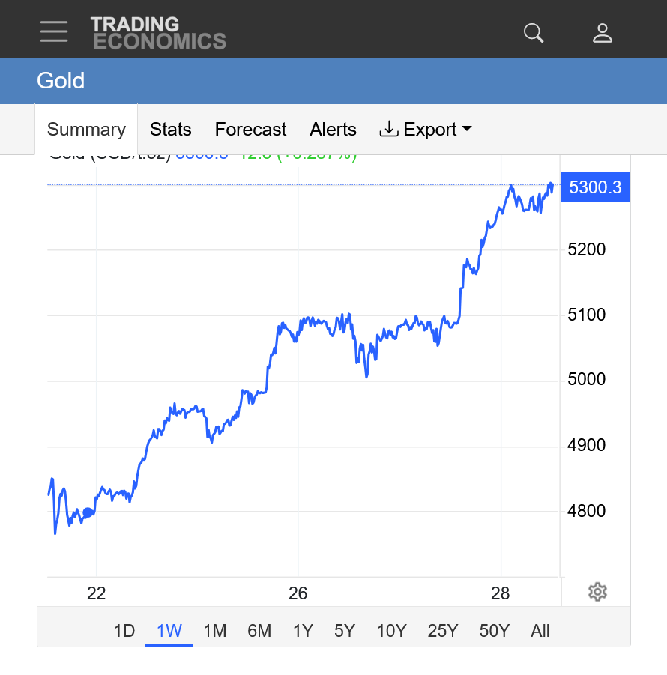This screenshot has height=675, width=667.
Task: Switch chart to 1M range
Action: click(215, 631)
